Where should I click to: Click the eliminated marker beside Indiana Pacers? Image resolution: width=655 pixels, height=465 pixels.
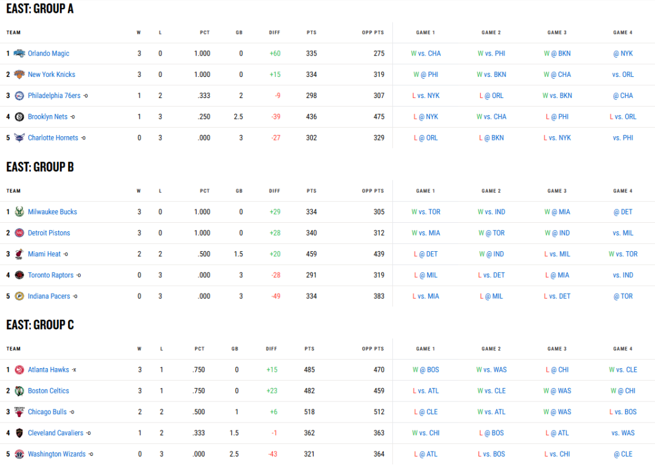(75, 296)
